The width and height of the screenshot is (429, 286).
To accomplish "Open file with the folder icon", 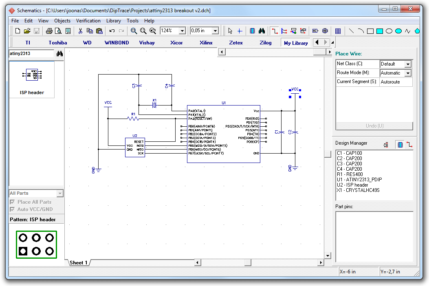I will (27, 31).
